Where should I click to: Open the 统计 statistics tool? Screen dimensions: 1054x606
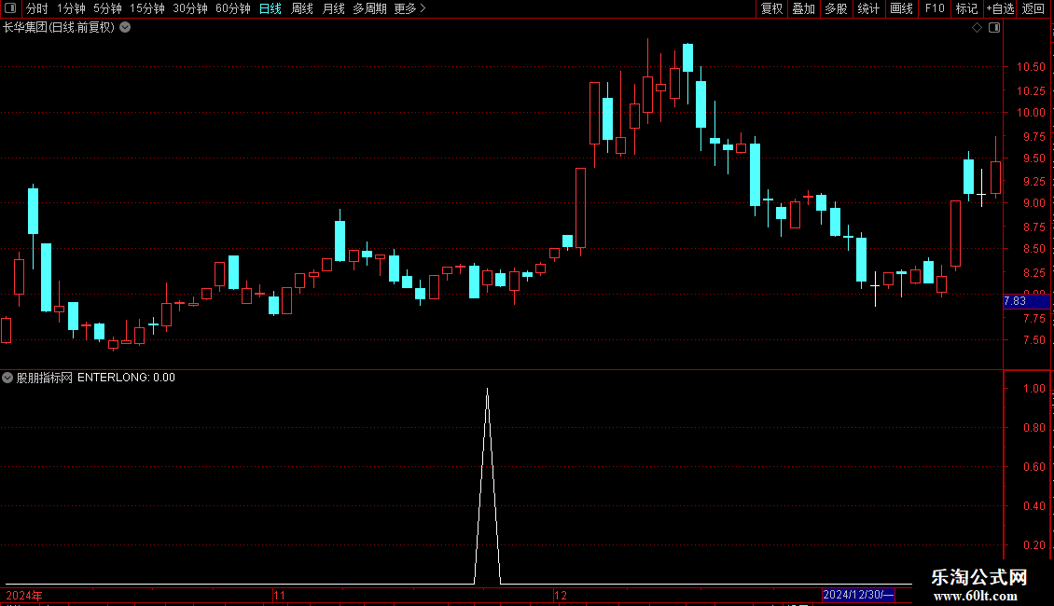tap(868, 8)
